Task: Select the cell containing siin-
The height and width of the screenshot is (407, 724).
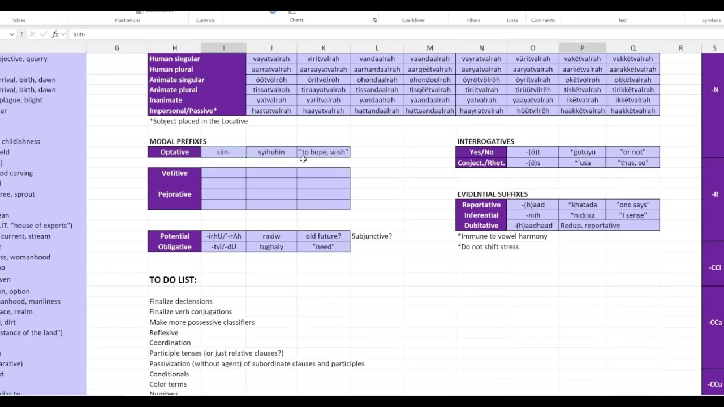Action: (x=223, y=152)
